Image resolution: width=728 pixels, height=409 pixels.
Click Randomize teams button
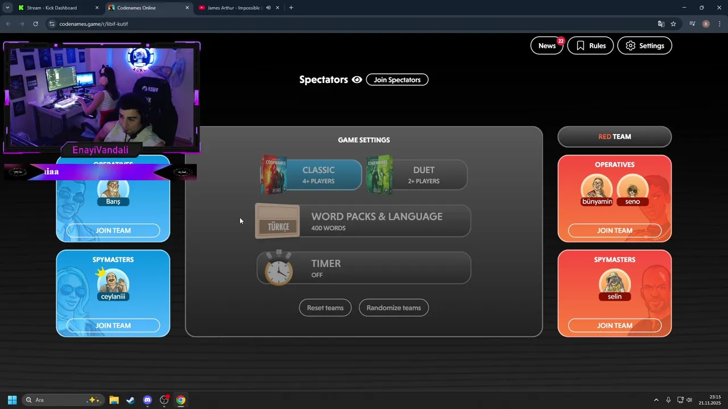[394, 308]
